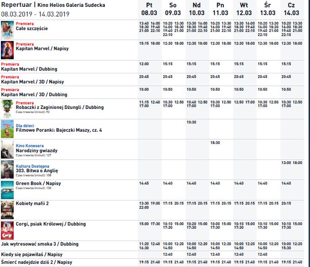Pick Thursday 20:15 Kobiety mafii 2 showtime
Screen dimensions: 310x267
tap(286, 203)
